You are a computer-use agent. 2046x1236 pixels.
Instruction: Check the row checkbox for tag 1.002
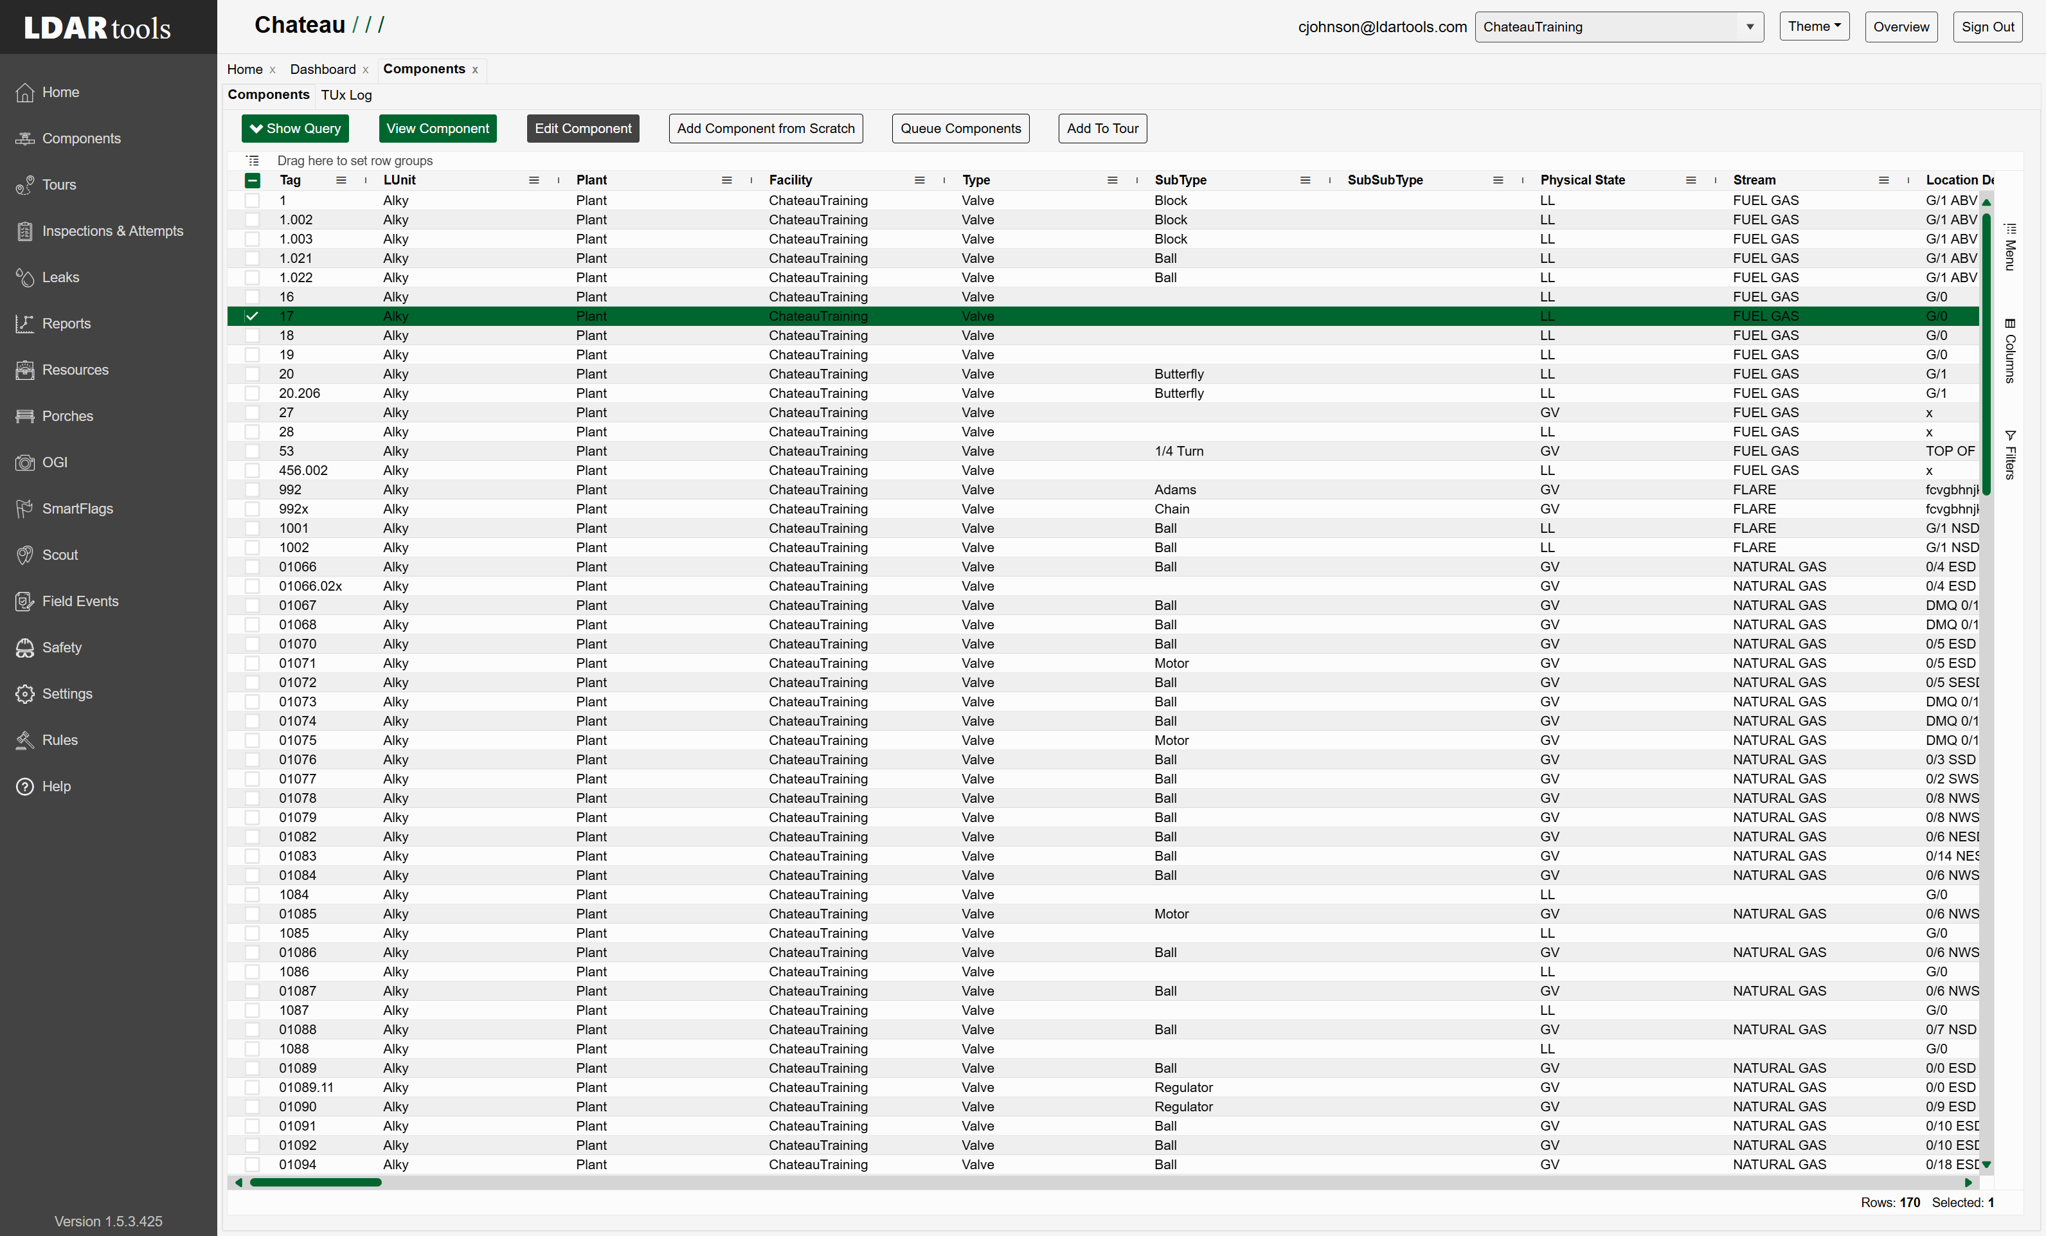tap(253, 220)
